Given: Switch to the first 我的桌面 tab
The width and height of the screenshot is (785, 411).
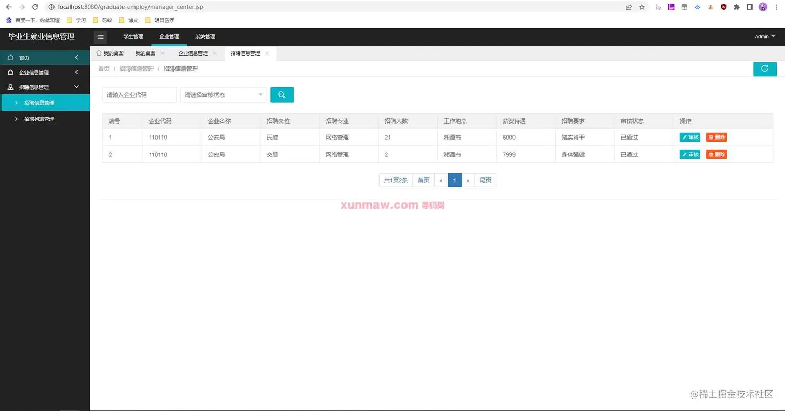Looking at the screenshot, I should 110,53.
